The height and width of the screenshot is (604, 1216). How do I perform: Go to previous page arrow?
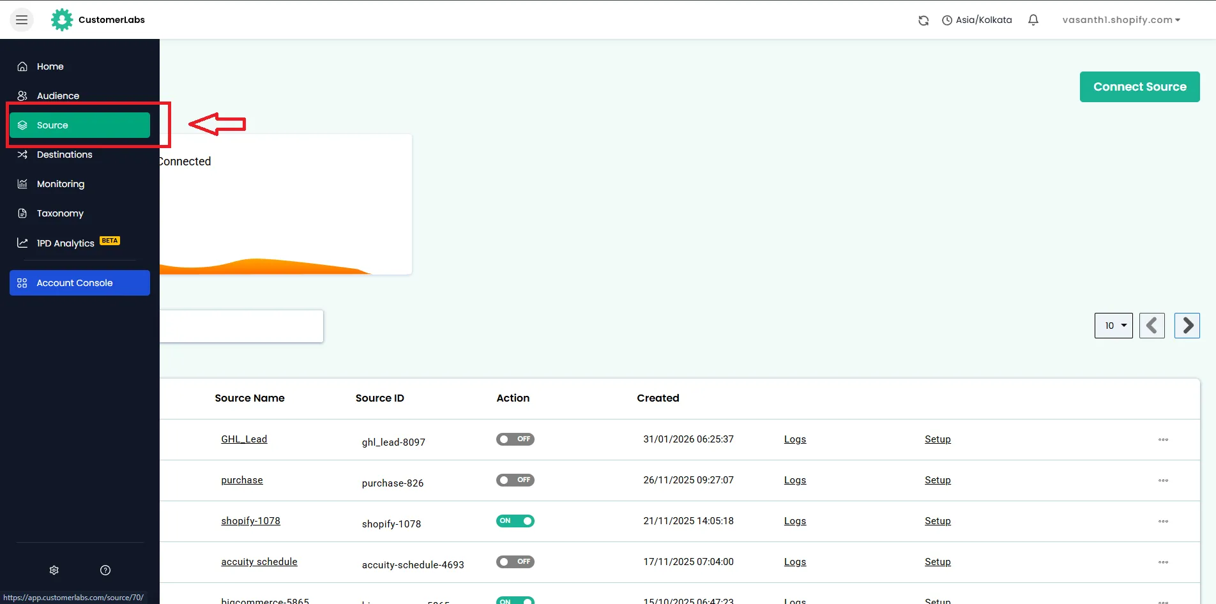[1152, 326]
